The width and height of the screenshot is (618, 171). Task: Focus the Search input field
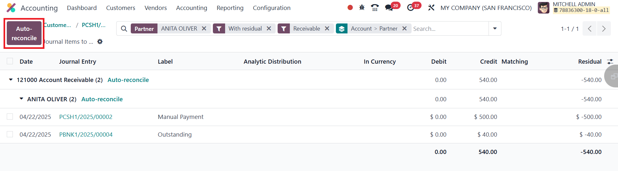[450, 29]
